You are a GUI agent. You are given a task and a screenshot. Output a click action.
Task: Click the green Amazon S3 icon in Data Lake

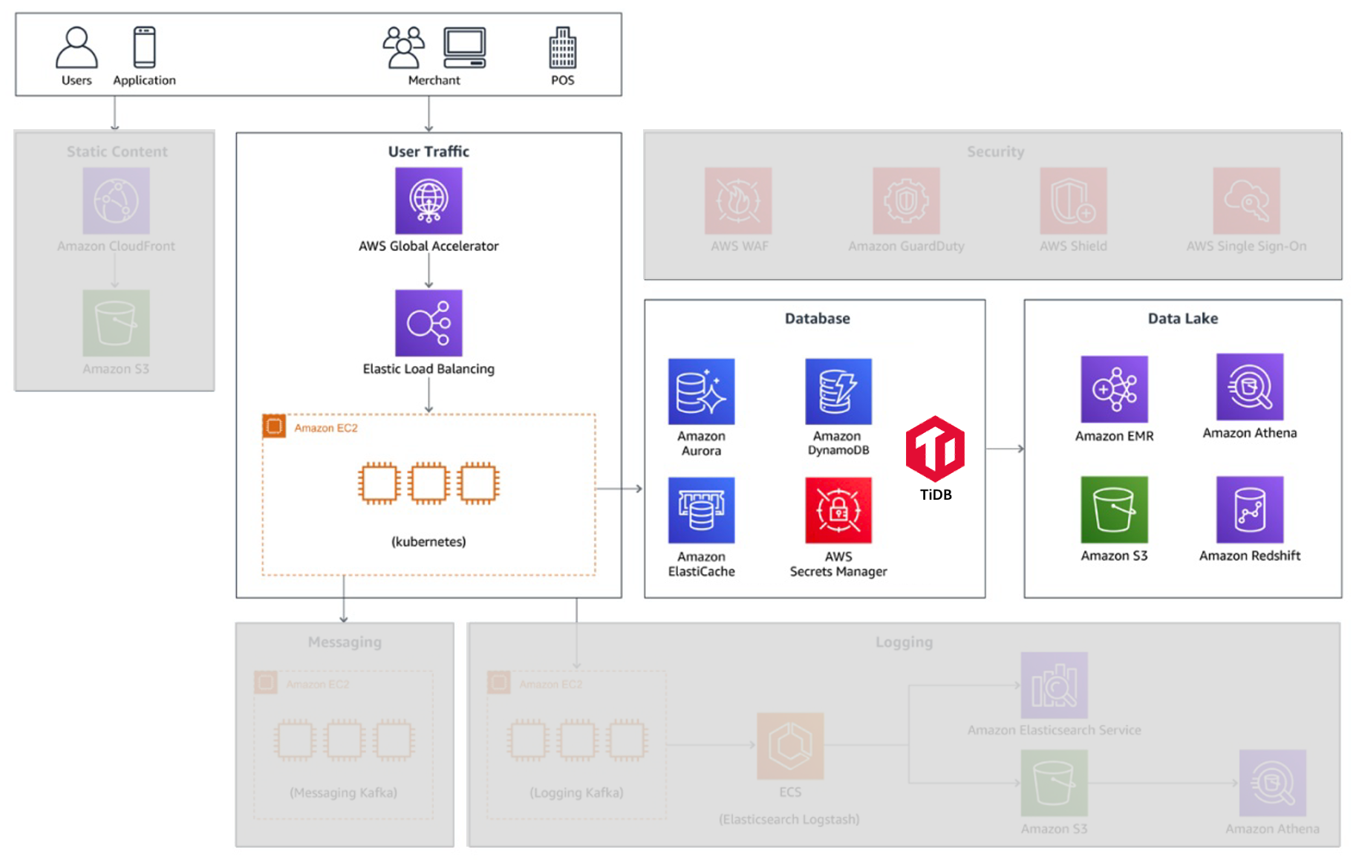pyautogui.click(x=1114, y=509)
